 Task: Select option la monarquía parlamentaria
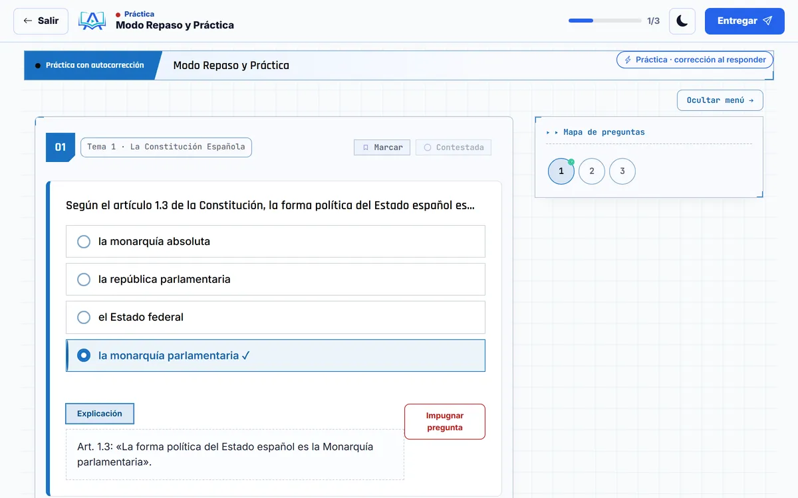point(275,356)
